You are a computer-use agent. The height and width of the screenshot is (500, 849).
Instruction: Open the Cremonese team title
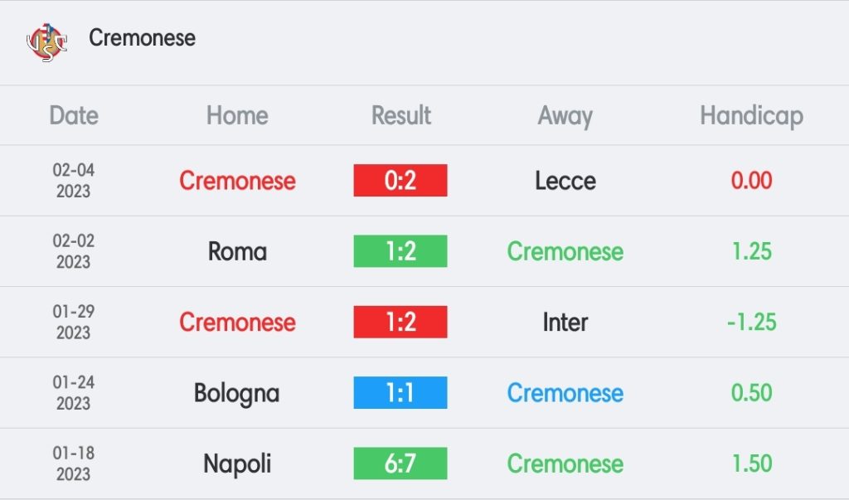coord(142,38)
